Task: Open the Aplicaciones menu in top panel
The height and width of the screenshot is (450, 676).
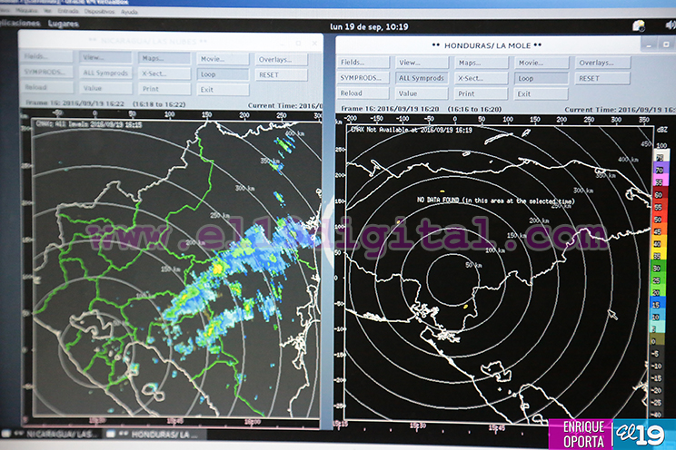Action: [19, 23]
